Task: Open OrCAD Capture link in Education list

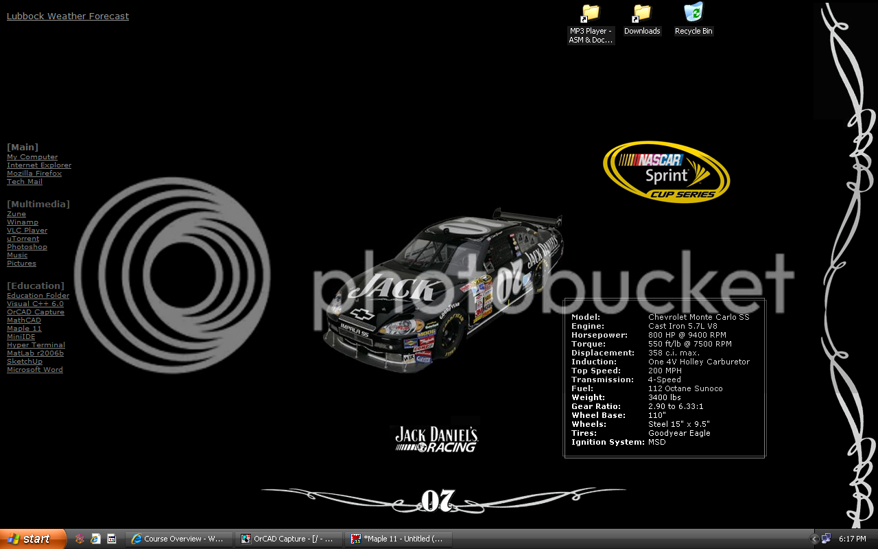Action: pos(36,312)
